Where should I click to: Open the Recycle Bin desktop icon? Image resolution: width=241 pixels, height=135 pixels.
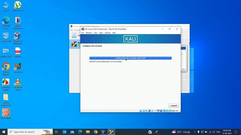point(6,37)
